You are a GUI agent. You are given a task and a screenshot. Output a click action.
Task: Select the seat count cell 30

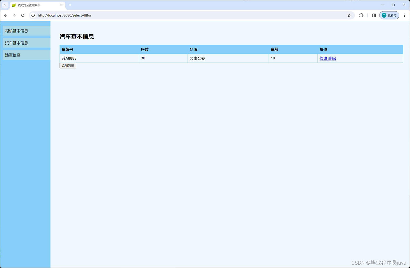163,58
